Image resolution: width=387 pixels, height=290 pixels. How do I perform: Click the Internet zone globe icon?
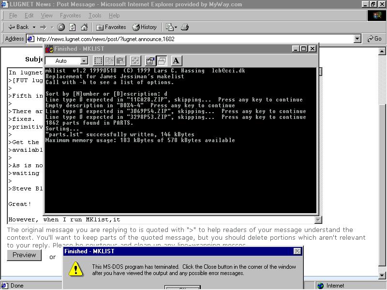click(x=321, y=286)
